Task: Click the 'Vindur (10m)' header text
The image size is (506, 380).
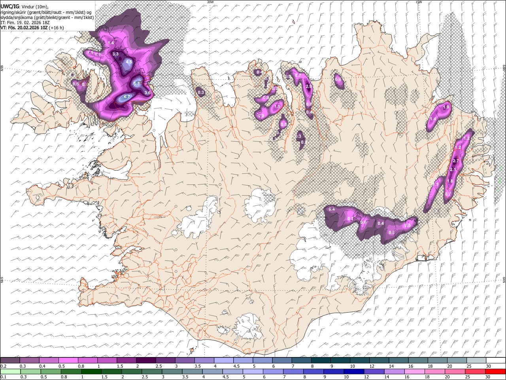Action: [x=35, y=7]
